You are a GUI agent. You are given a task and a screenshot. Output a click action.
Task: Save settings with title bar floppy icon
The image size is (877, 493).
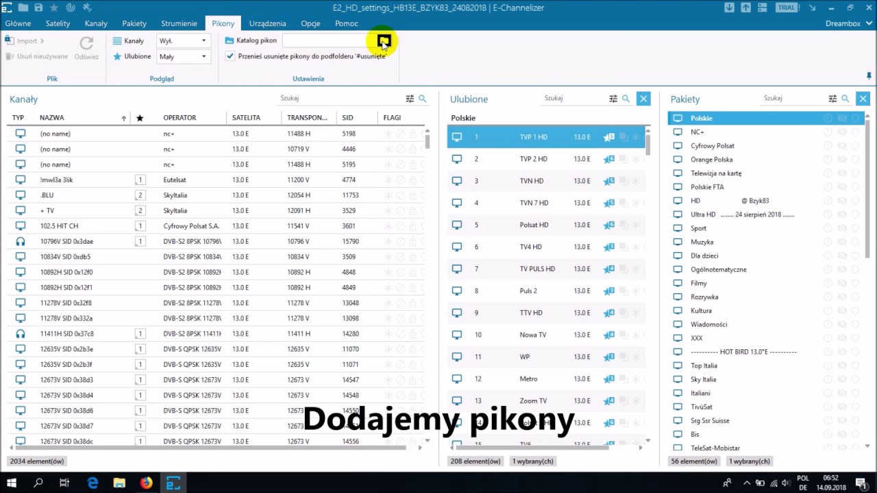(x=39, y=8)
